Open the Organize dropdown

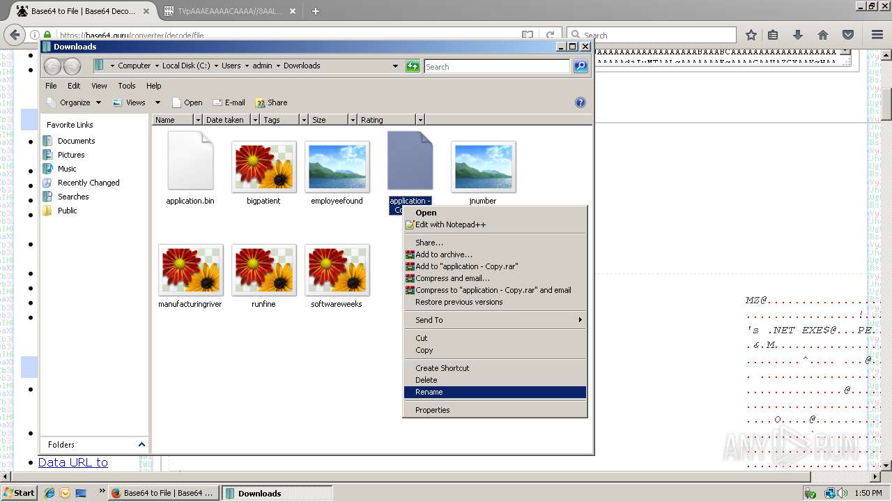tap(74, 102)
